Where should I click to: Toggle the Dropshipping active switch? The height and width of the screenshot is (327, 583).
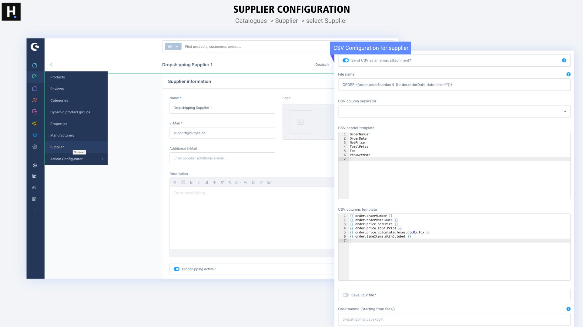[x=176, y=269]
